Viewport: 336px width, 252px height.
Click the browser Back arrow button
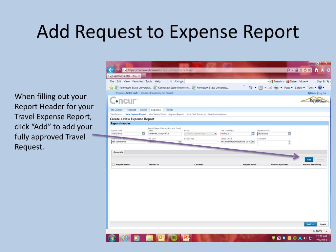tap(111, 70)
